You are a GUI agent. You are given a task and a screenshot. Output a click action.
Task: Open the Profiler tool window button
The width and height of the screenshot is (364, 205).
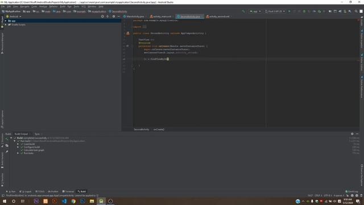[53, 191]
